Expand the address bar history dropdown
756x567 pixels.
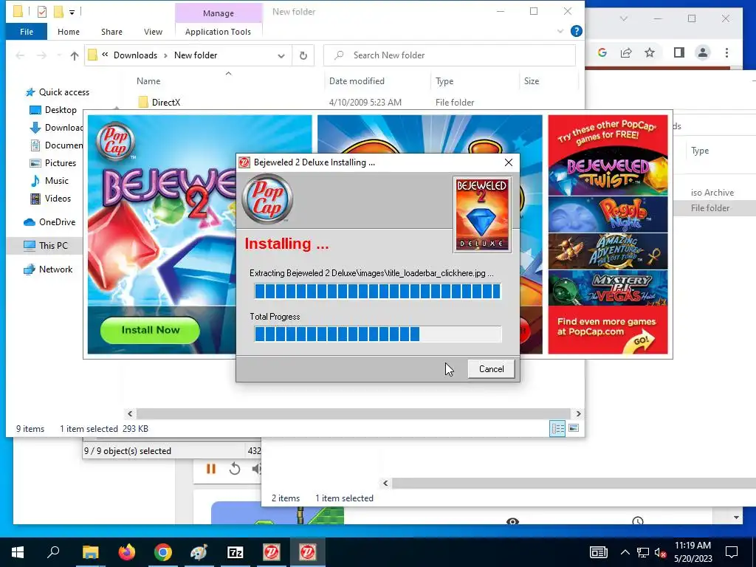click(x=281, y=55)
